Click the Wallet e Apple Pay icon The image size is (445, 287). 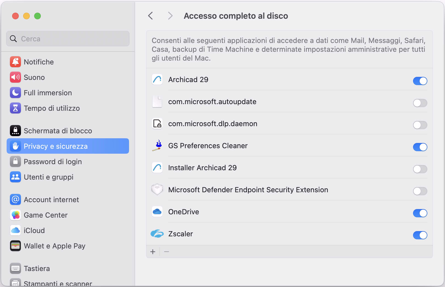click(15, 246)
